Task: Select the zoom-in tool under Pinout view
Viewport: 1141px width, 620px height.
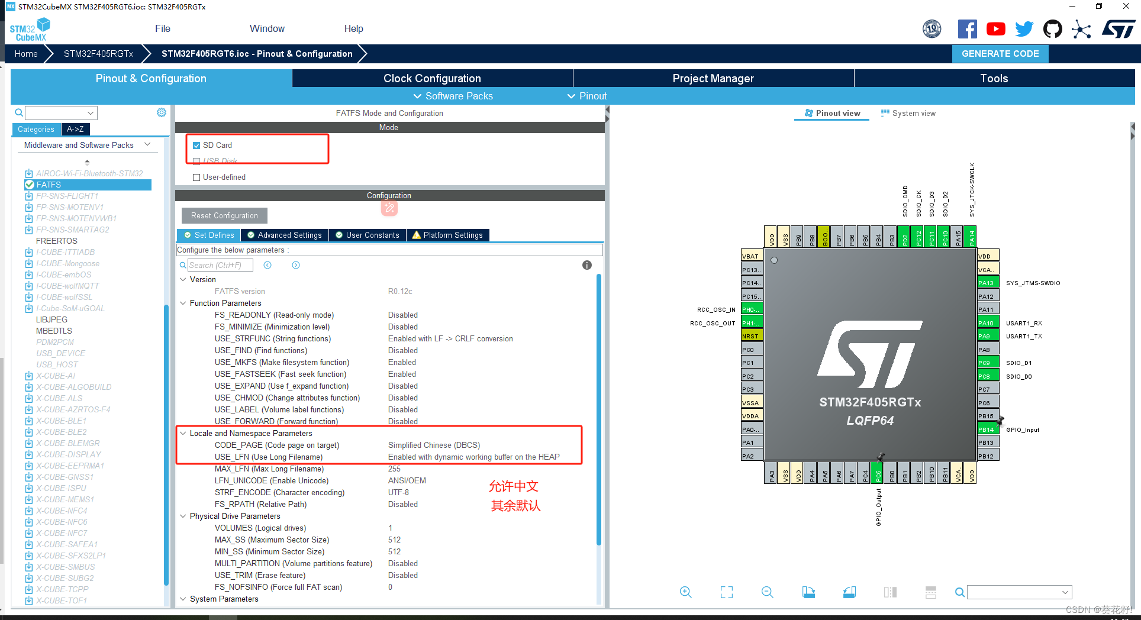Action: (x=685, y=592)
